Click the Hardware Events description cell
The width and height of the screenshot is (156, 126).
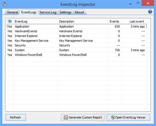pos(71,31)
